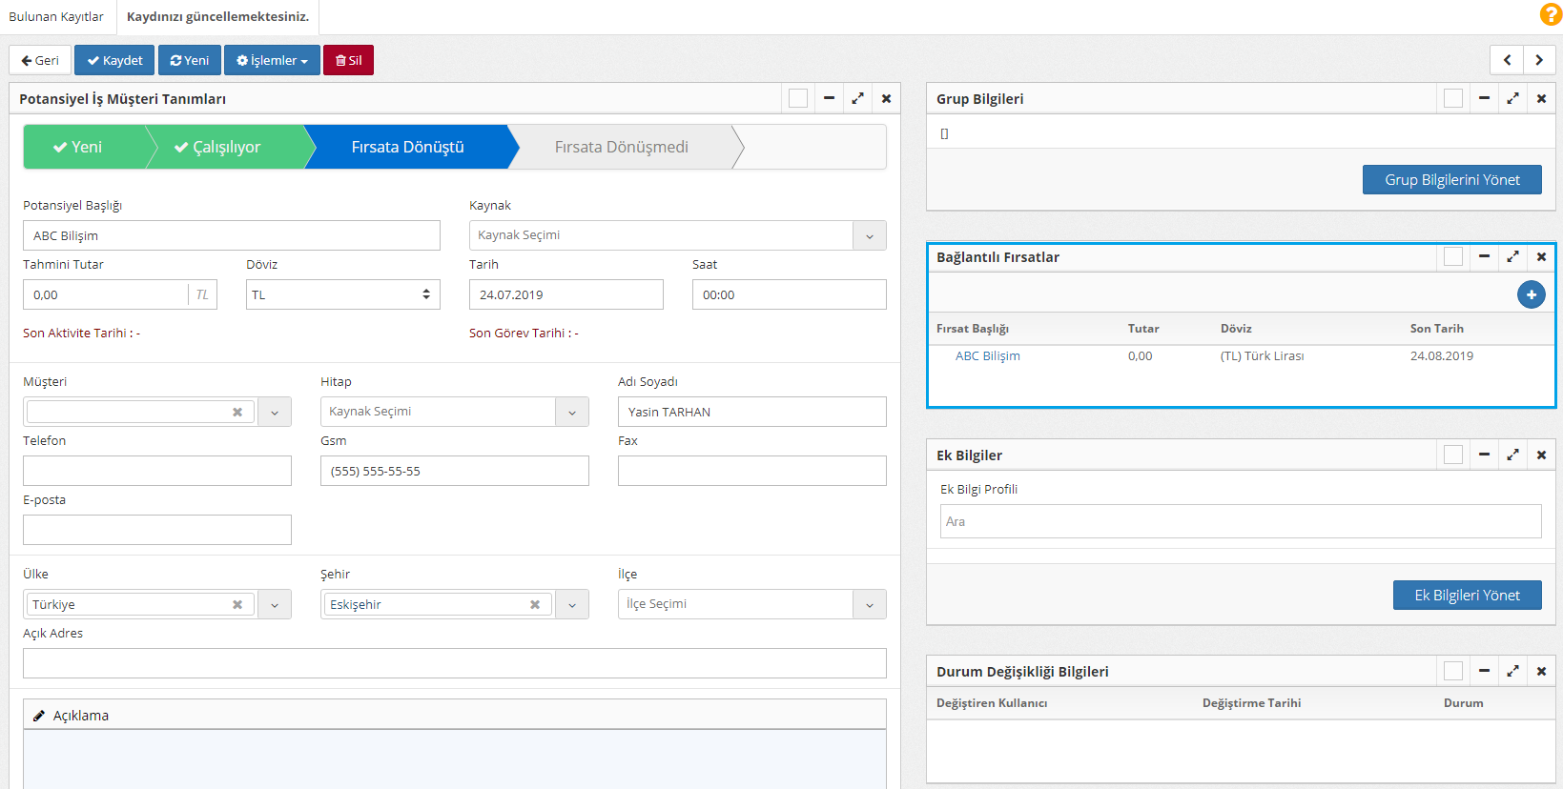Image resolution: width=1563 pixels, height=789 pixels.
Task: Click the Grup Bilgilerini Yönet button
Action: [x=1451, y=179]
